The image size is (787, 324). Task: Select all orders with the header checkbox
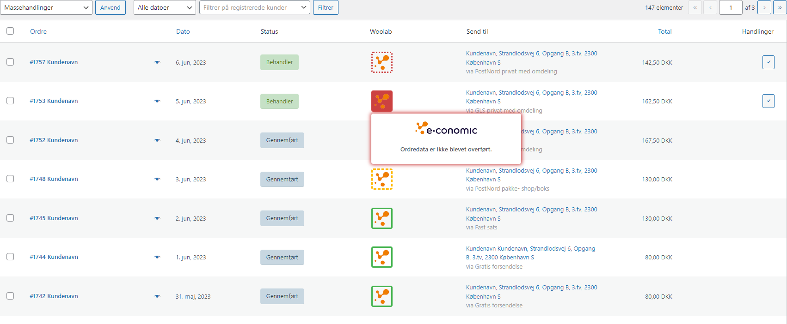(x=10, y=31)
